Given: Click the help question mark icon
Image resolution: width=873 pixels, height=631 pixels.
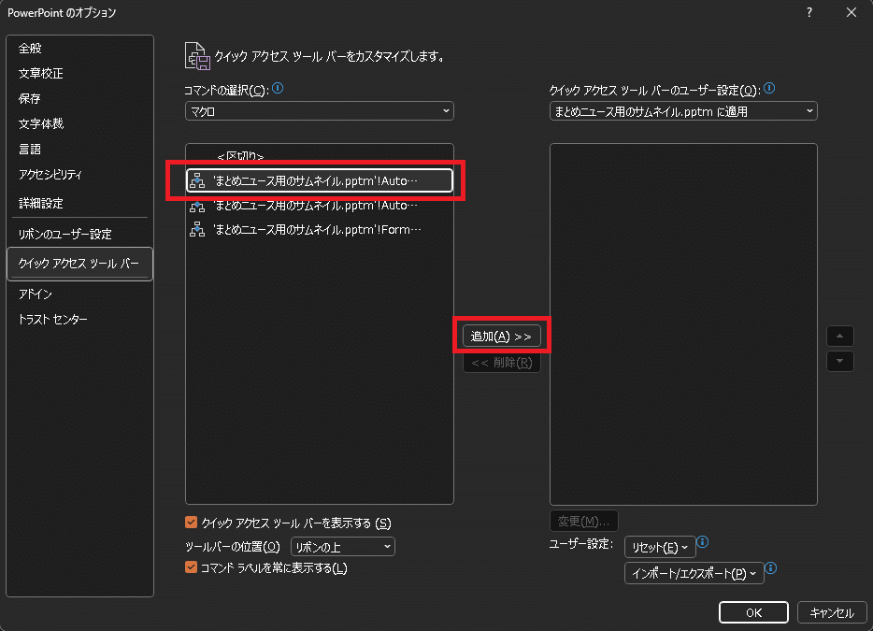Looking at the screenshot, I should click(809, 12).
